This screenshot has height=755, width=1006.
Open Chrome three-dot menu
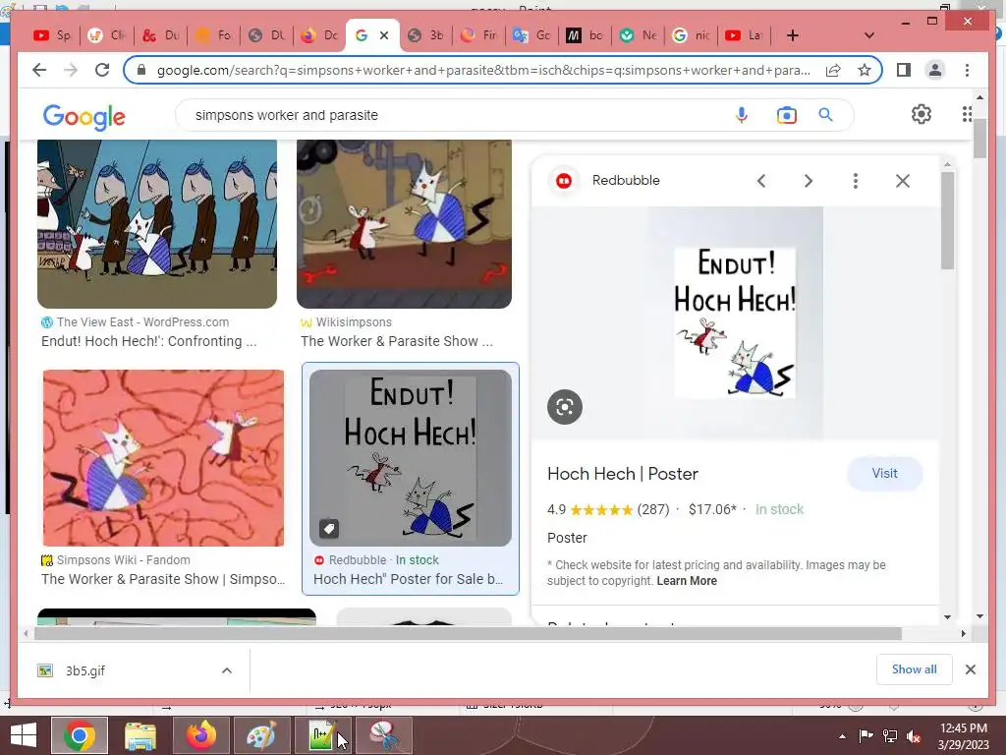coord(967,70)
